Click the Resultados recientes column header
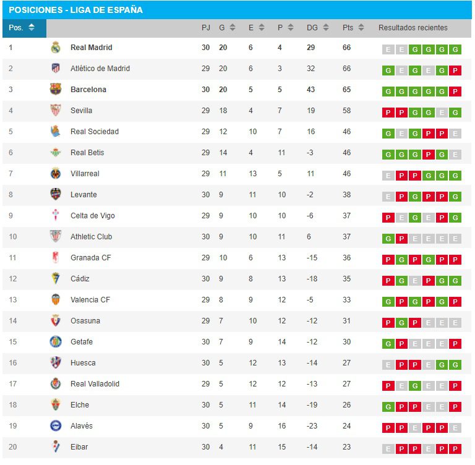Screen dimensions: 475x465 click(413, 28)
